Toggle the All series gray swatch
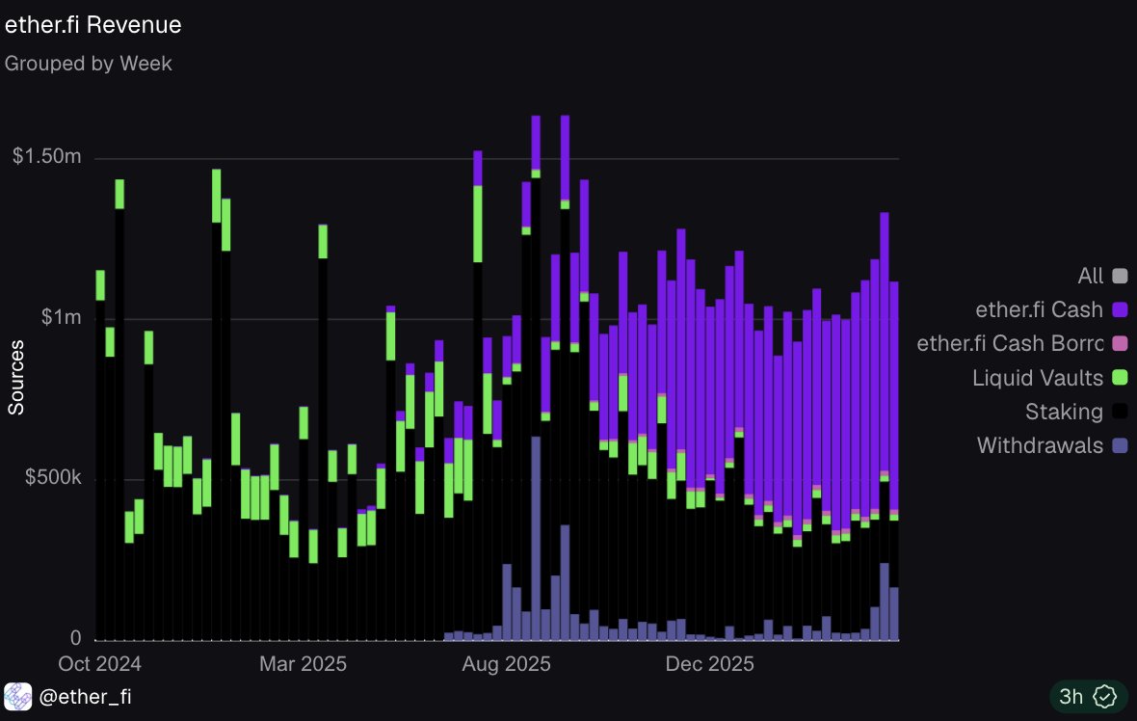 pyautogui.click(x=1120, y=276)
